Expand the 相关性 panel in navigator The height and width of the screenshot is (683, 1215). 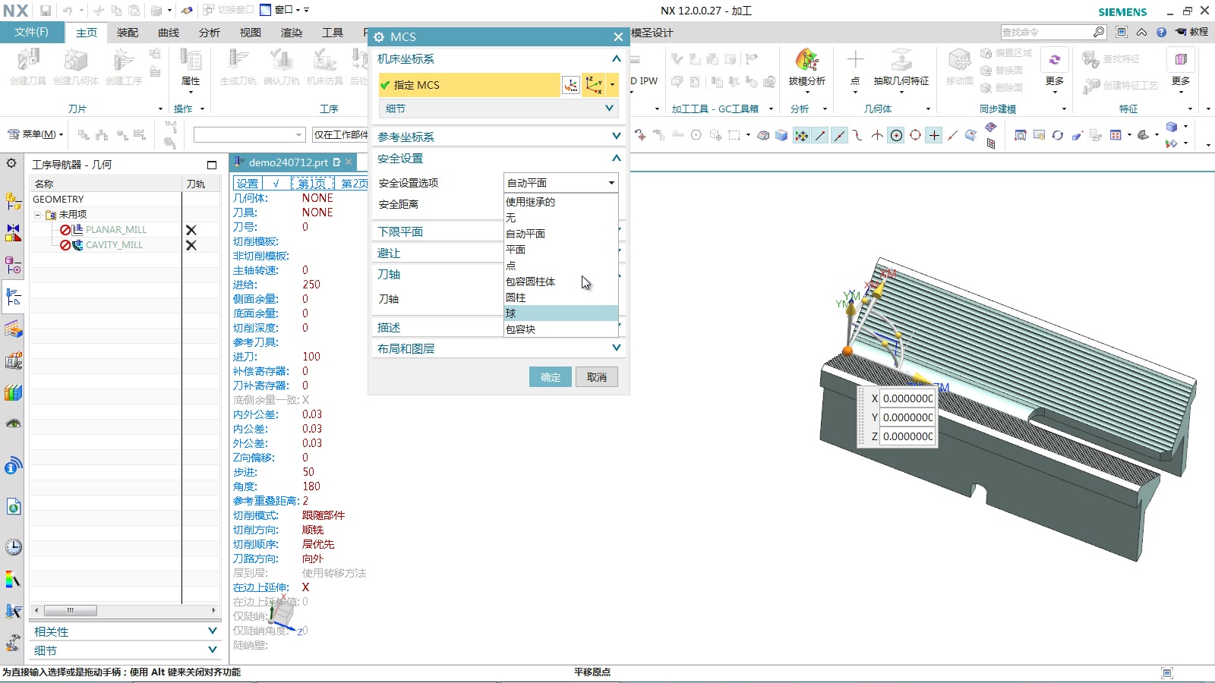pyautogui.click(x=213, y=631)
